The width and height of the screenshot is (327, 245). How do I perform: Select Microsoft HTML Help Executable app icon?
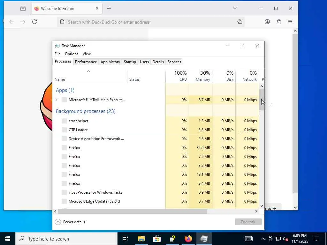pyautogui.click(x=64, y=100)
